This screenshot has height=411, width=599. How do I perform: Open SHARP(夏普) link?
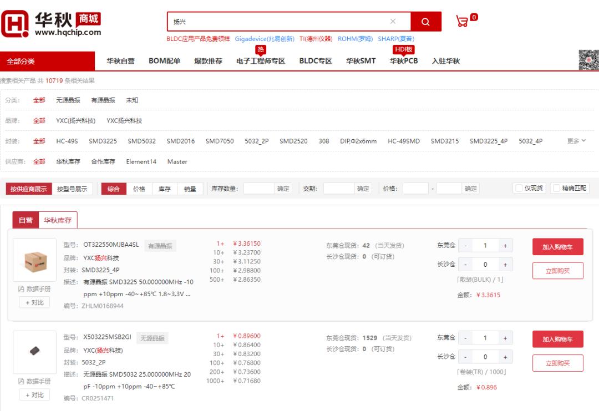click(x=396, y=39)
